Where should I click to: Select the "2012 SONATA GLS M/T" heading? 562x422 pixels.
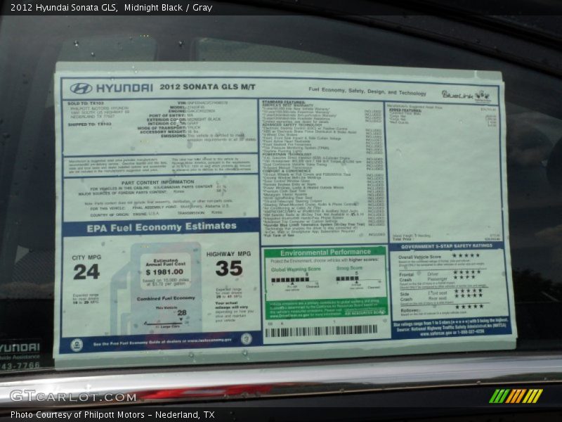(207, 87)
